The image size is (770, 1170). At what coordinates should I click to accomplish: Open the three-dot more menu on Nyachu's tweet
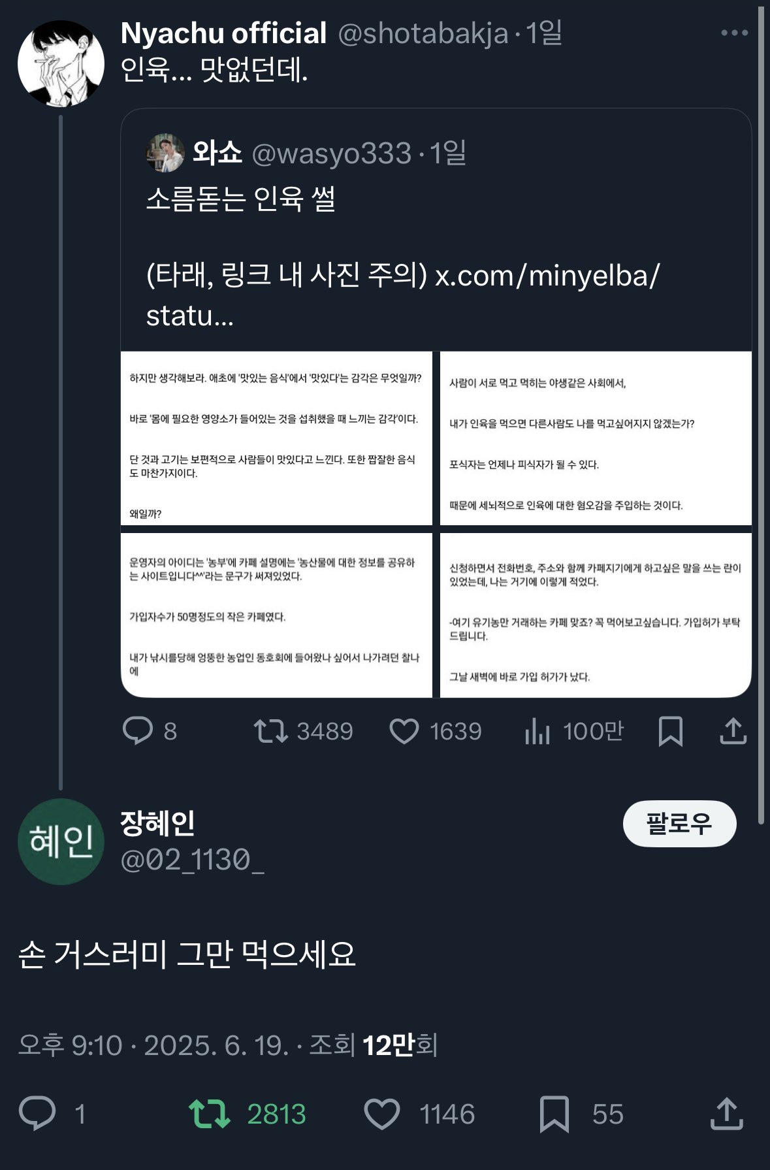(734, 33)
